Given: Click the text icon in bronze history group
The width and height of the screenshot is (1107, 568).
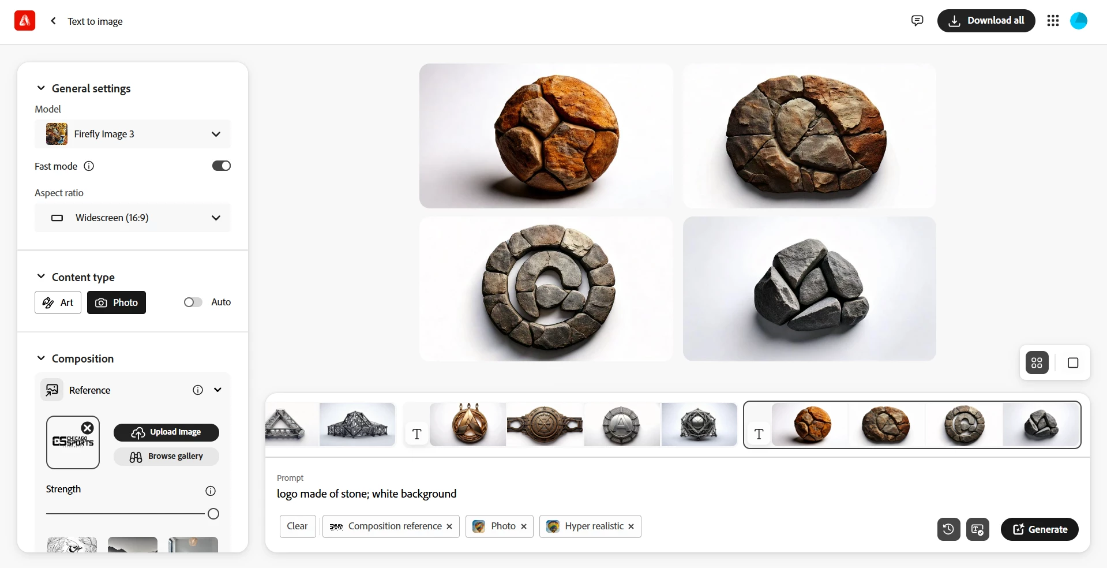Looking at the screenshot, I should tap(417, 434).
